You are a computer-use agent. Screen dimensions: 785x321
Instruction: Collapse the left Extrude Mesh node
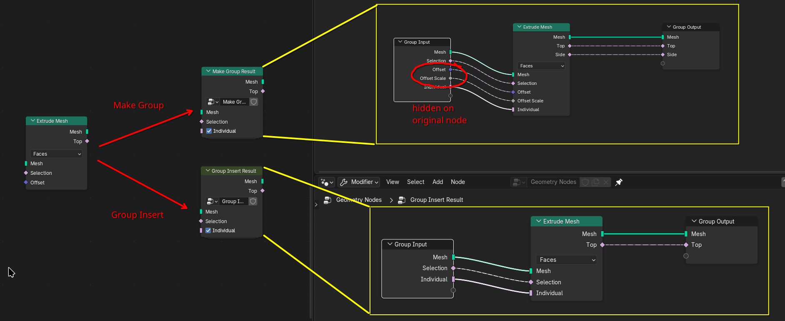[32, 121]
